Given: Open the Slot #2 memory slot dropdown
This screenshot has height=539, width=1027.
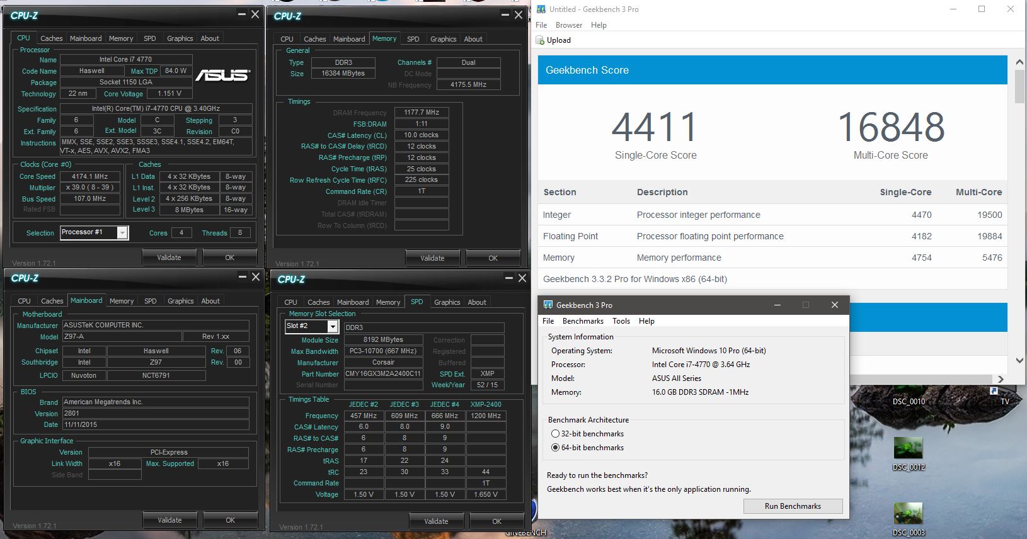Looking at the screenshot, I should [x=333, y=326].
